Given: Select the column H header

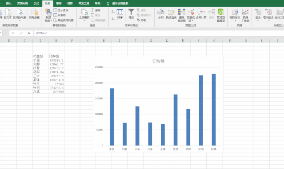Looking at the screenshot, I should coord(104,41).
